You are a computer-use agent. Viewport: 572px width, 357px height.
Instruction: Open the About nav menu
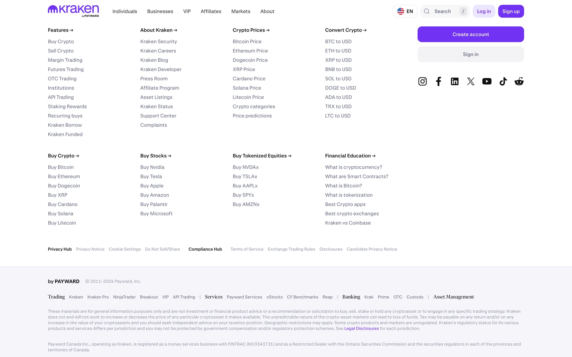pos(267,11)
